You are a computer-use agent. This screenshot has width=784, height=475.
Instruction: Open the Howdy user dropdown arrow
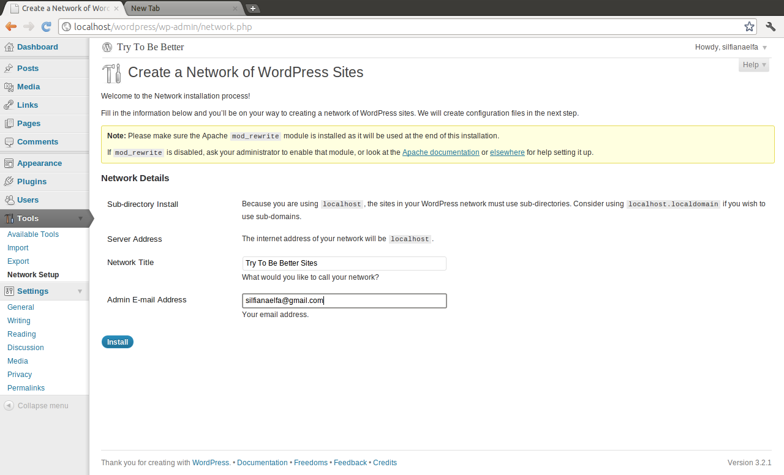click(x=764, y=48)
